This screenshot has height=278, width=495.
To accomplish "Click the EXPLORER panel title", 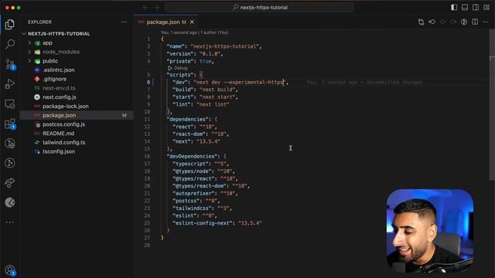I will pyautogui.click(x=39, y=22).
